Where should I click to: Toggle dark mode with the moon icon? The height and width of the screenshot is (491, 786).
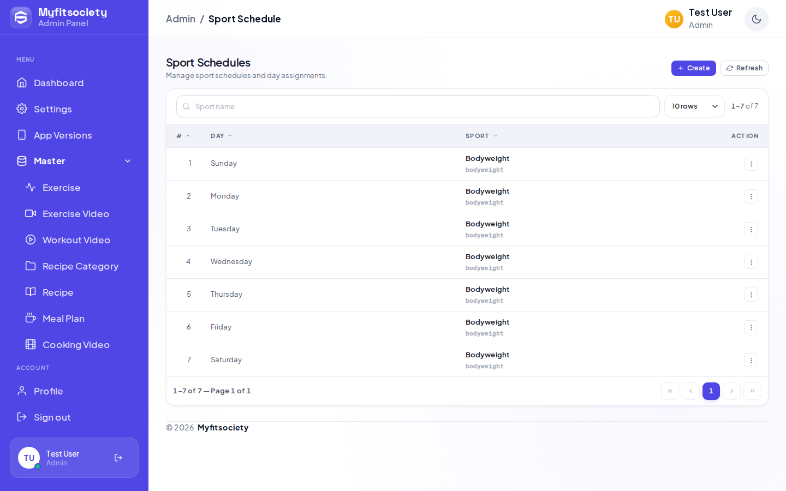756,19
